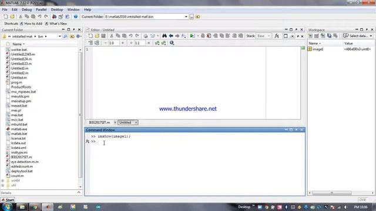Viewport: 376px width, 211px height.
Task: Select prog.m in Current Folder
Action: tap(16, 82)
